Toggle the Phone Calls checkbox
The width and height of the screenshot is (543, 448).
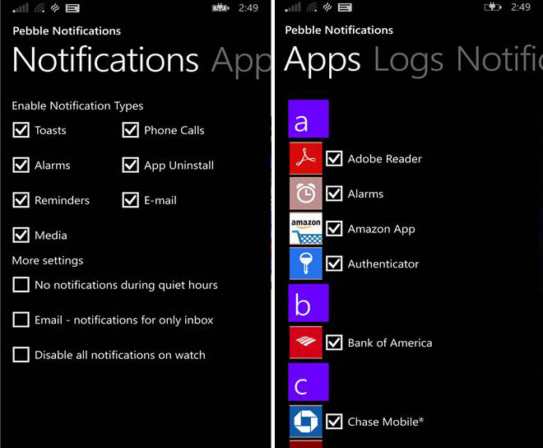tap(130, 130)
